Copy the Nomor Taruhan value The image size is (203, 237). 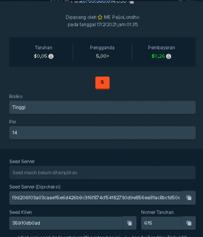point(189,223)
